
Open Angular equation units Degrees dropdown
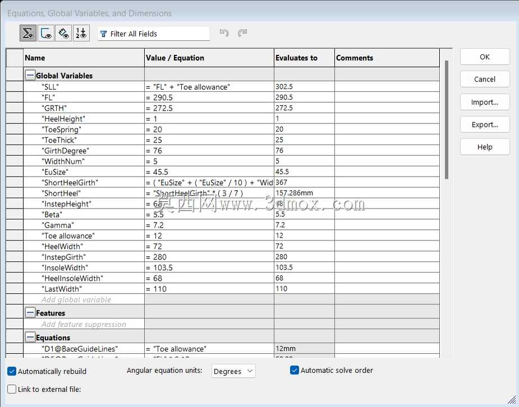[233, 371]
